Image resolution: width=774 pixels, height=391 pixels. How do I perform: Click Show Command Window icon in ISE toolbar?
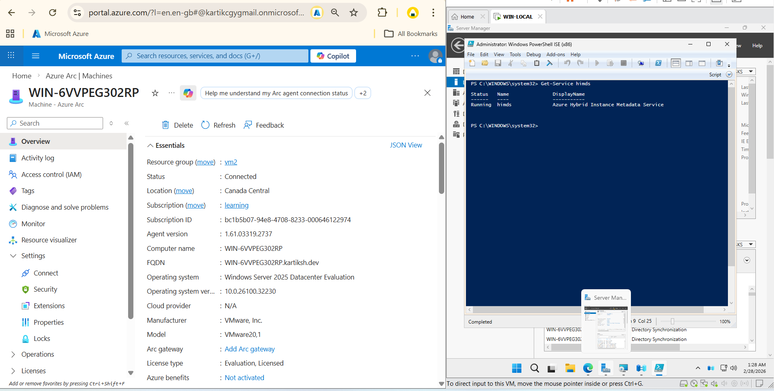pos(719,63)
